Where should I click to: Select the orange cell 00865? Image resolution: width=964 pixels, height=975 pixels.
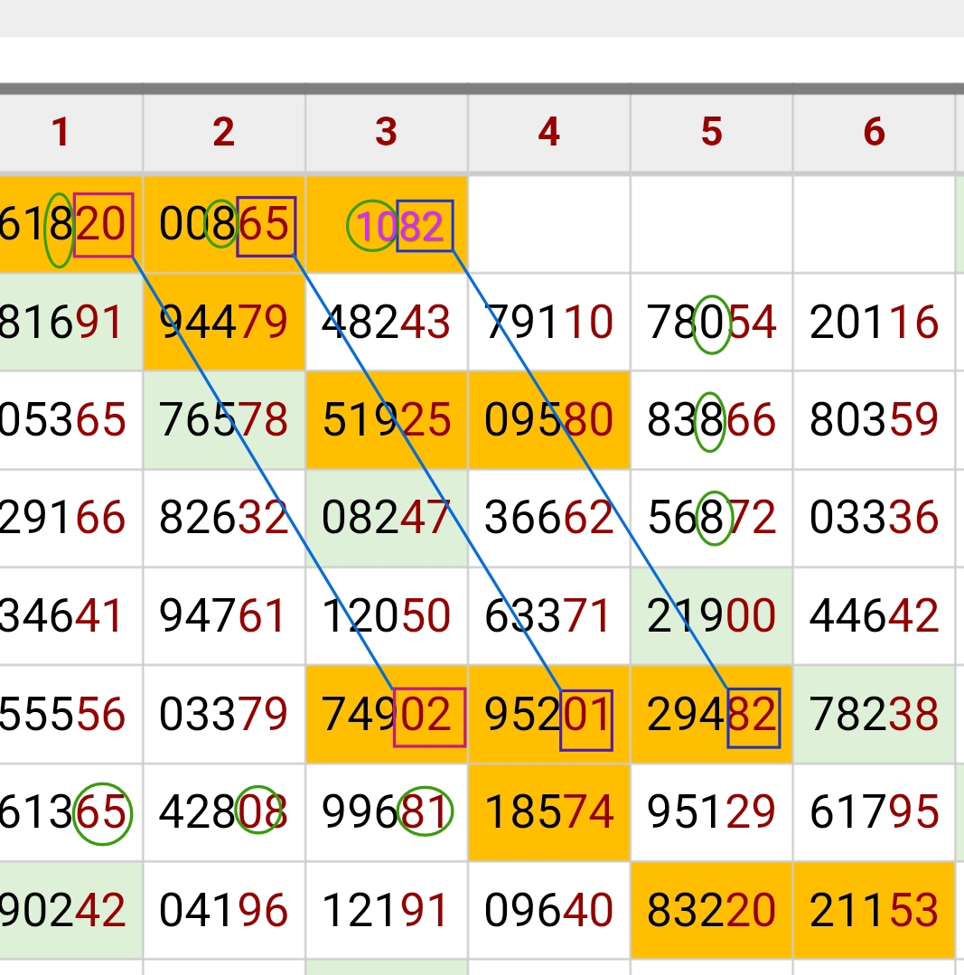point(224,224)
